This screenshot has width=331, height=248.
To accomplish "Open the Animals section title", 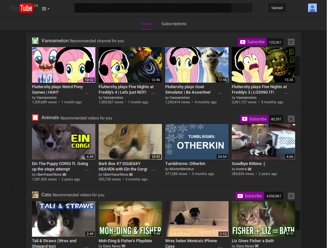I will [x=50, y=118].
